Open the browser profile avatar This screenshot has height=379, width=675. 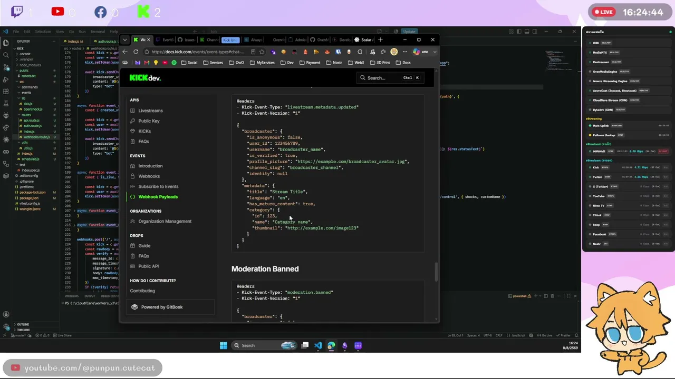[394, 52]
